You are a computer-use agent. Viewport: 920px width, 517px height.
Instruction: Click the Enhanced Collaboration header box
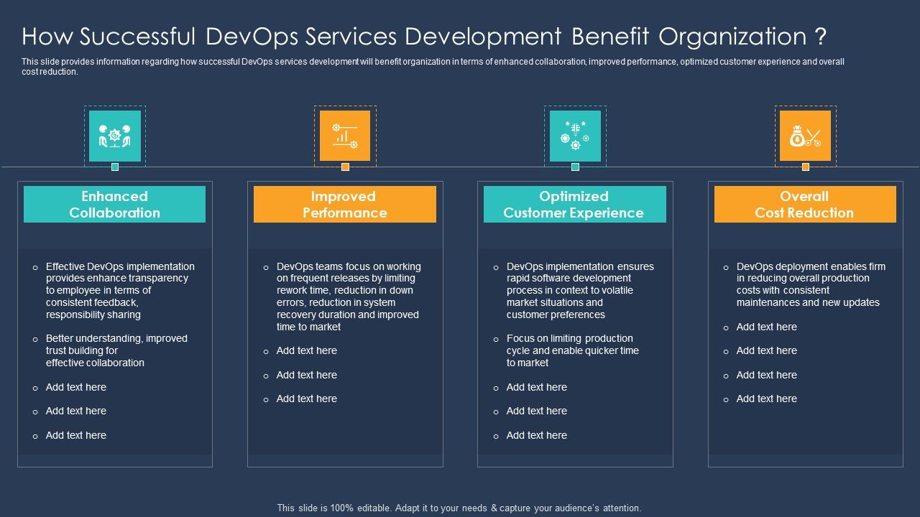coord(114,205)
